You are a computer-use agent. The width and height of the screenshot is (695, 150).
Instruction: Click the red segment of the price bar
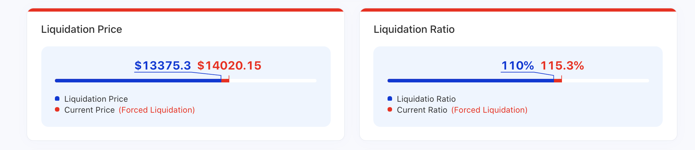click(x=225, y=80)
